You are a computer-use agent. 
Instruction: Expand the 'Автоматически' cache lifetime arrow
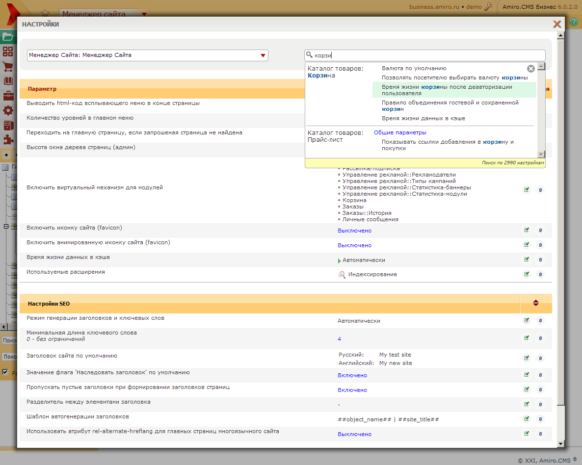tap(339, 260)
